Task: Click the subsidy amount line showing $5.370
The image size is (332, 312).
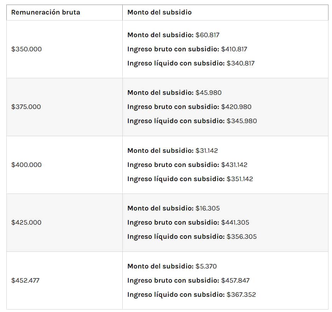Action: [x=172, y=266]
